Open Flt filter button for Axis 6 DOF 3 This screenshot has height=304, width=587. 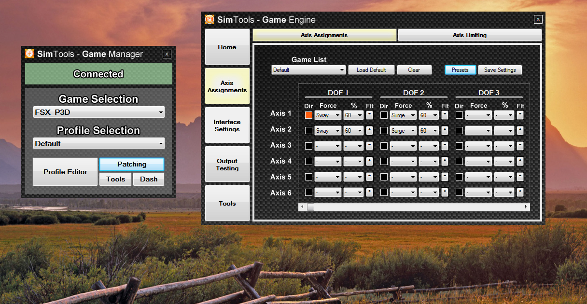520,192
